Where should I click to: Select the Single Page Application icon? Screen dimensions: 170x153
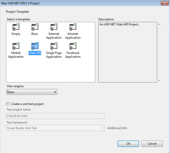[54, 46]
